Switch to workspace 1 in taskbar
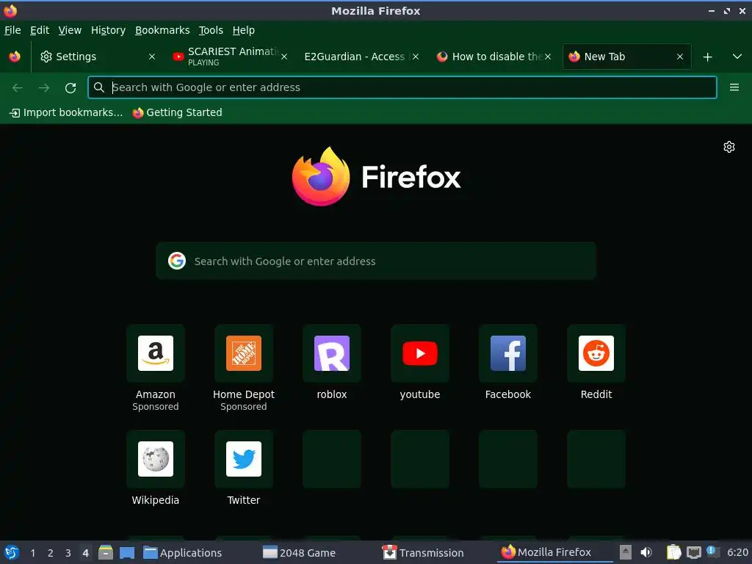Image resolution: width=752 pixels, height=564 pixels. coord(32,553)
